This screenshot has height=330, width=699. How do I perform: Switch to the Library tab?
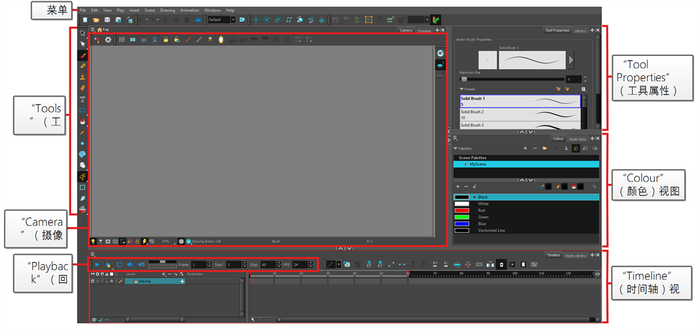(x=581, y=31)
